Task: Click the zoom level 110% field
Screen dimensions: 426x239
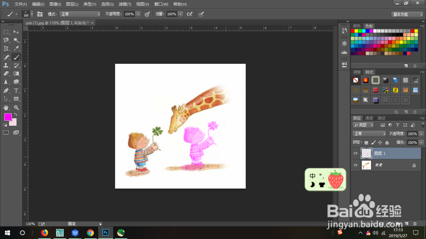Action: [30, 224]
